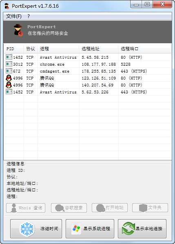Click Avast Antivirus name in 5.62.53.226 row

(x=58, y=92)
